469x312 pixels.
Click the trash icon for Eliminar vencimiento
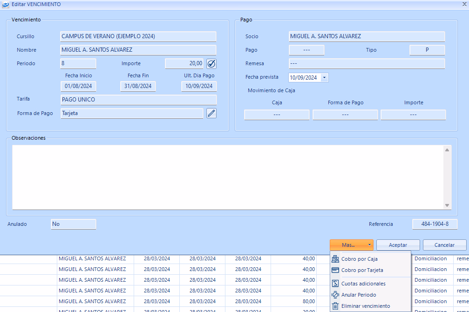tap(335, 306)
